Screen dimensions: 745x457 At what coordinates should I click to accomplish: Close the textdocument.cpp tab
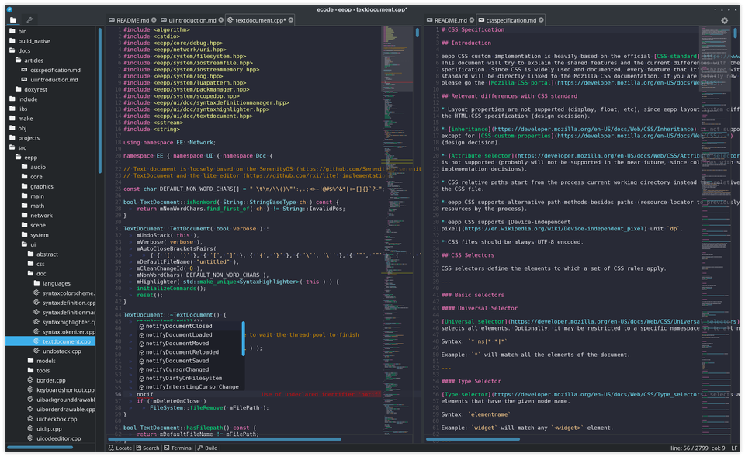coord(291,20)
